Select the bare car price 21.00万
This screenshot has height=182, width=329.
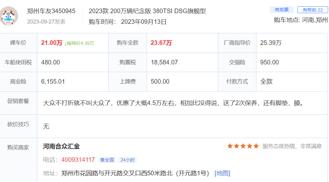click(51, 43)
